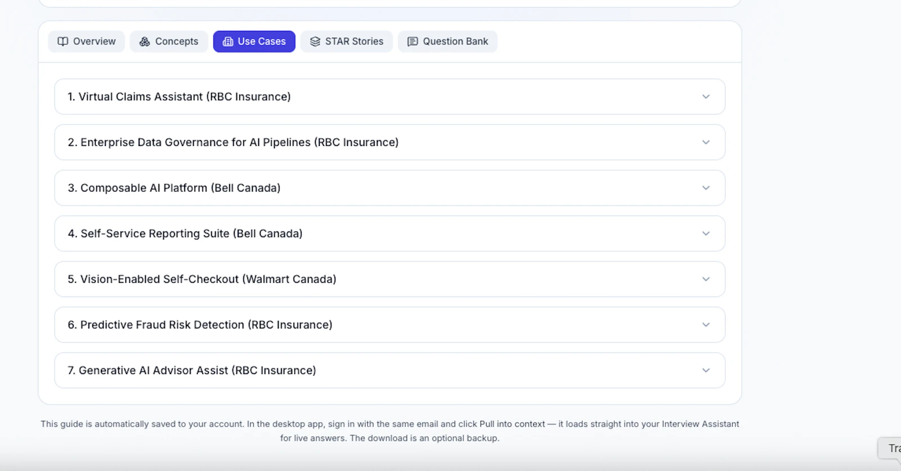Click the Question Bank list icon
The image size is (901, 471).
pos(413,42)
